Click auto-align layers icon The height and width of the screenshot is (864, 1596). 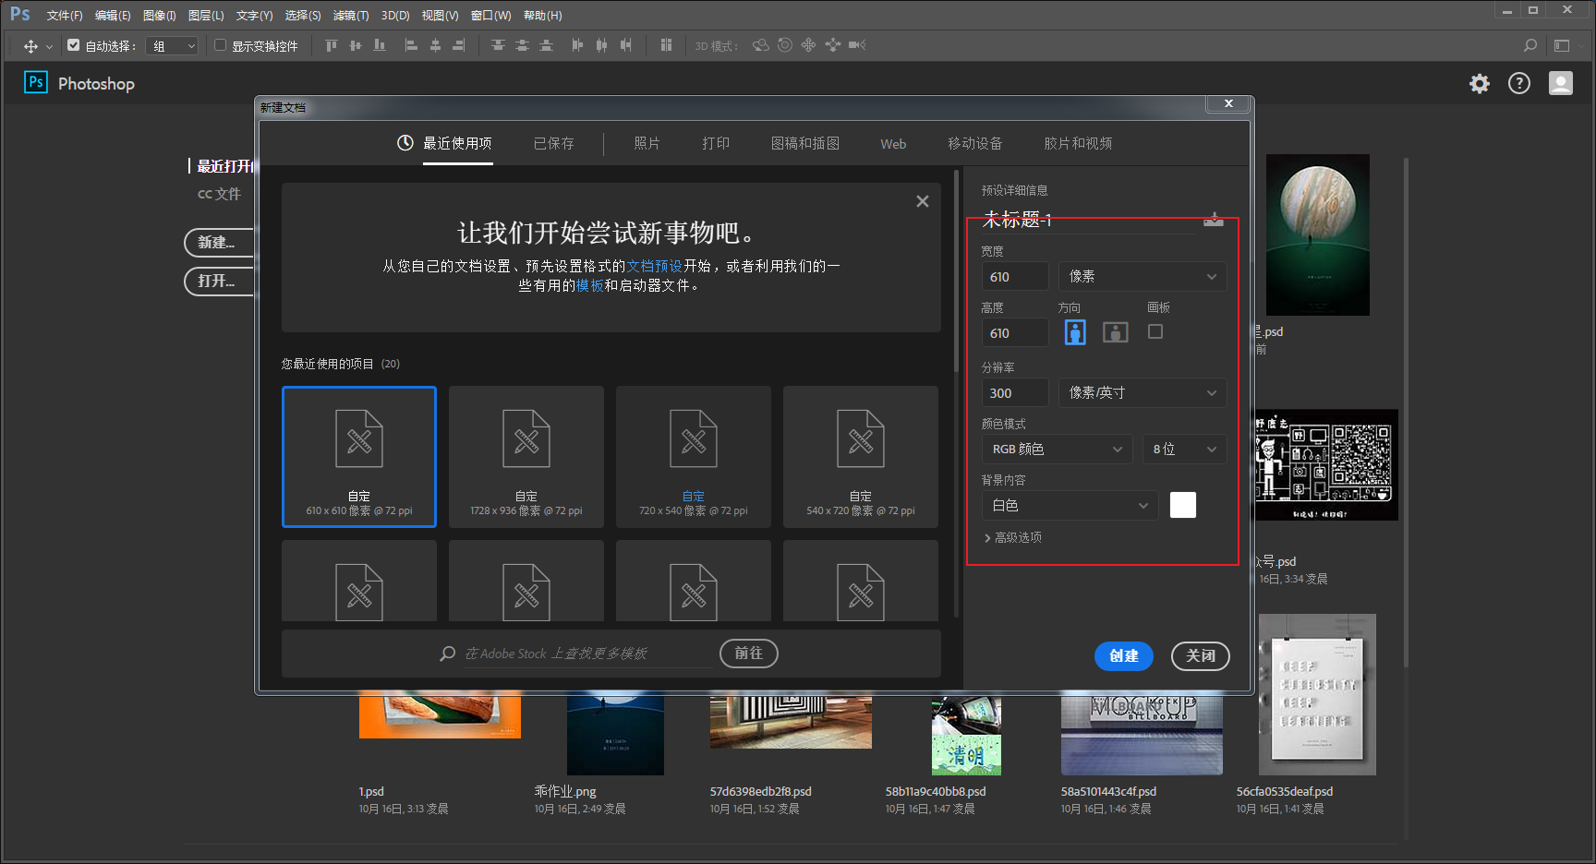666,45
